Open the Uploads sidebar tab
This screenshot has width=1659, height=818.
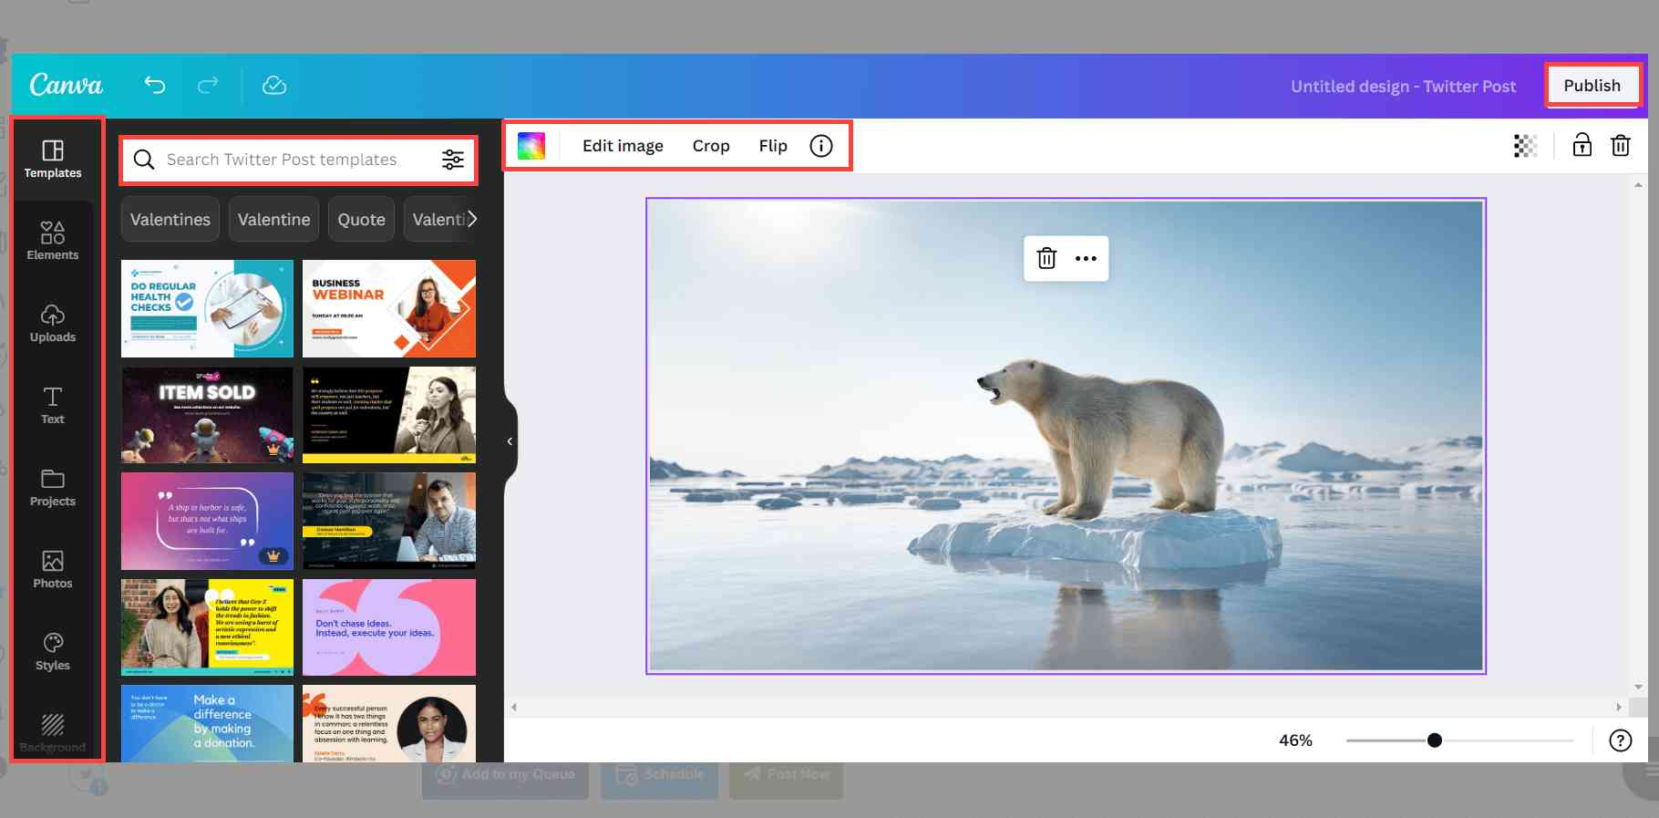coord(53,323)
